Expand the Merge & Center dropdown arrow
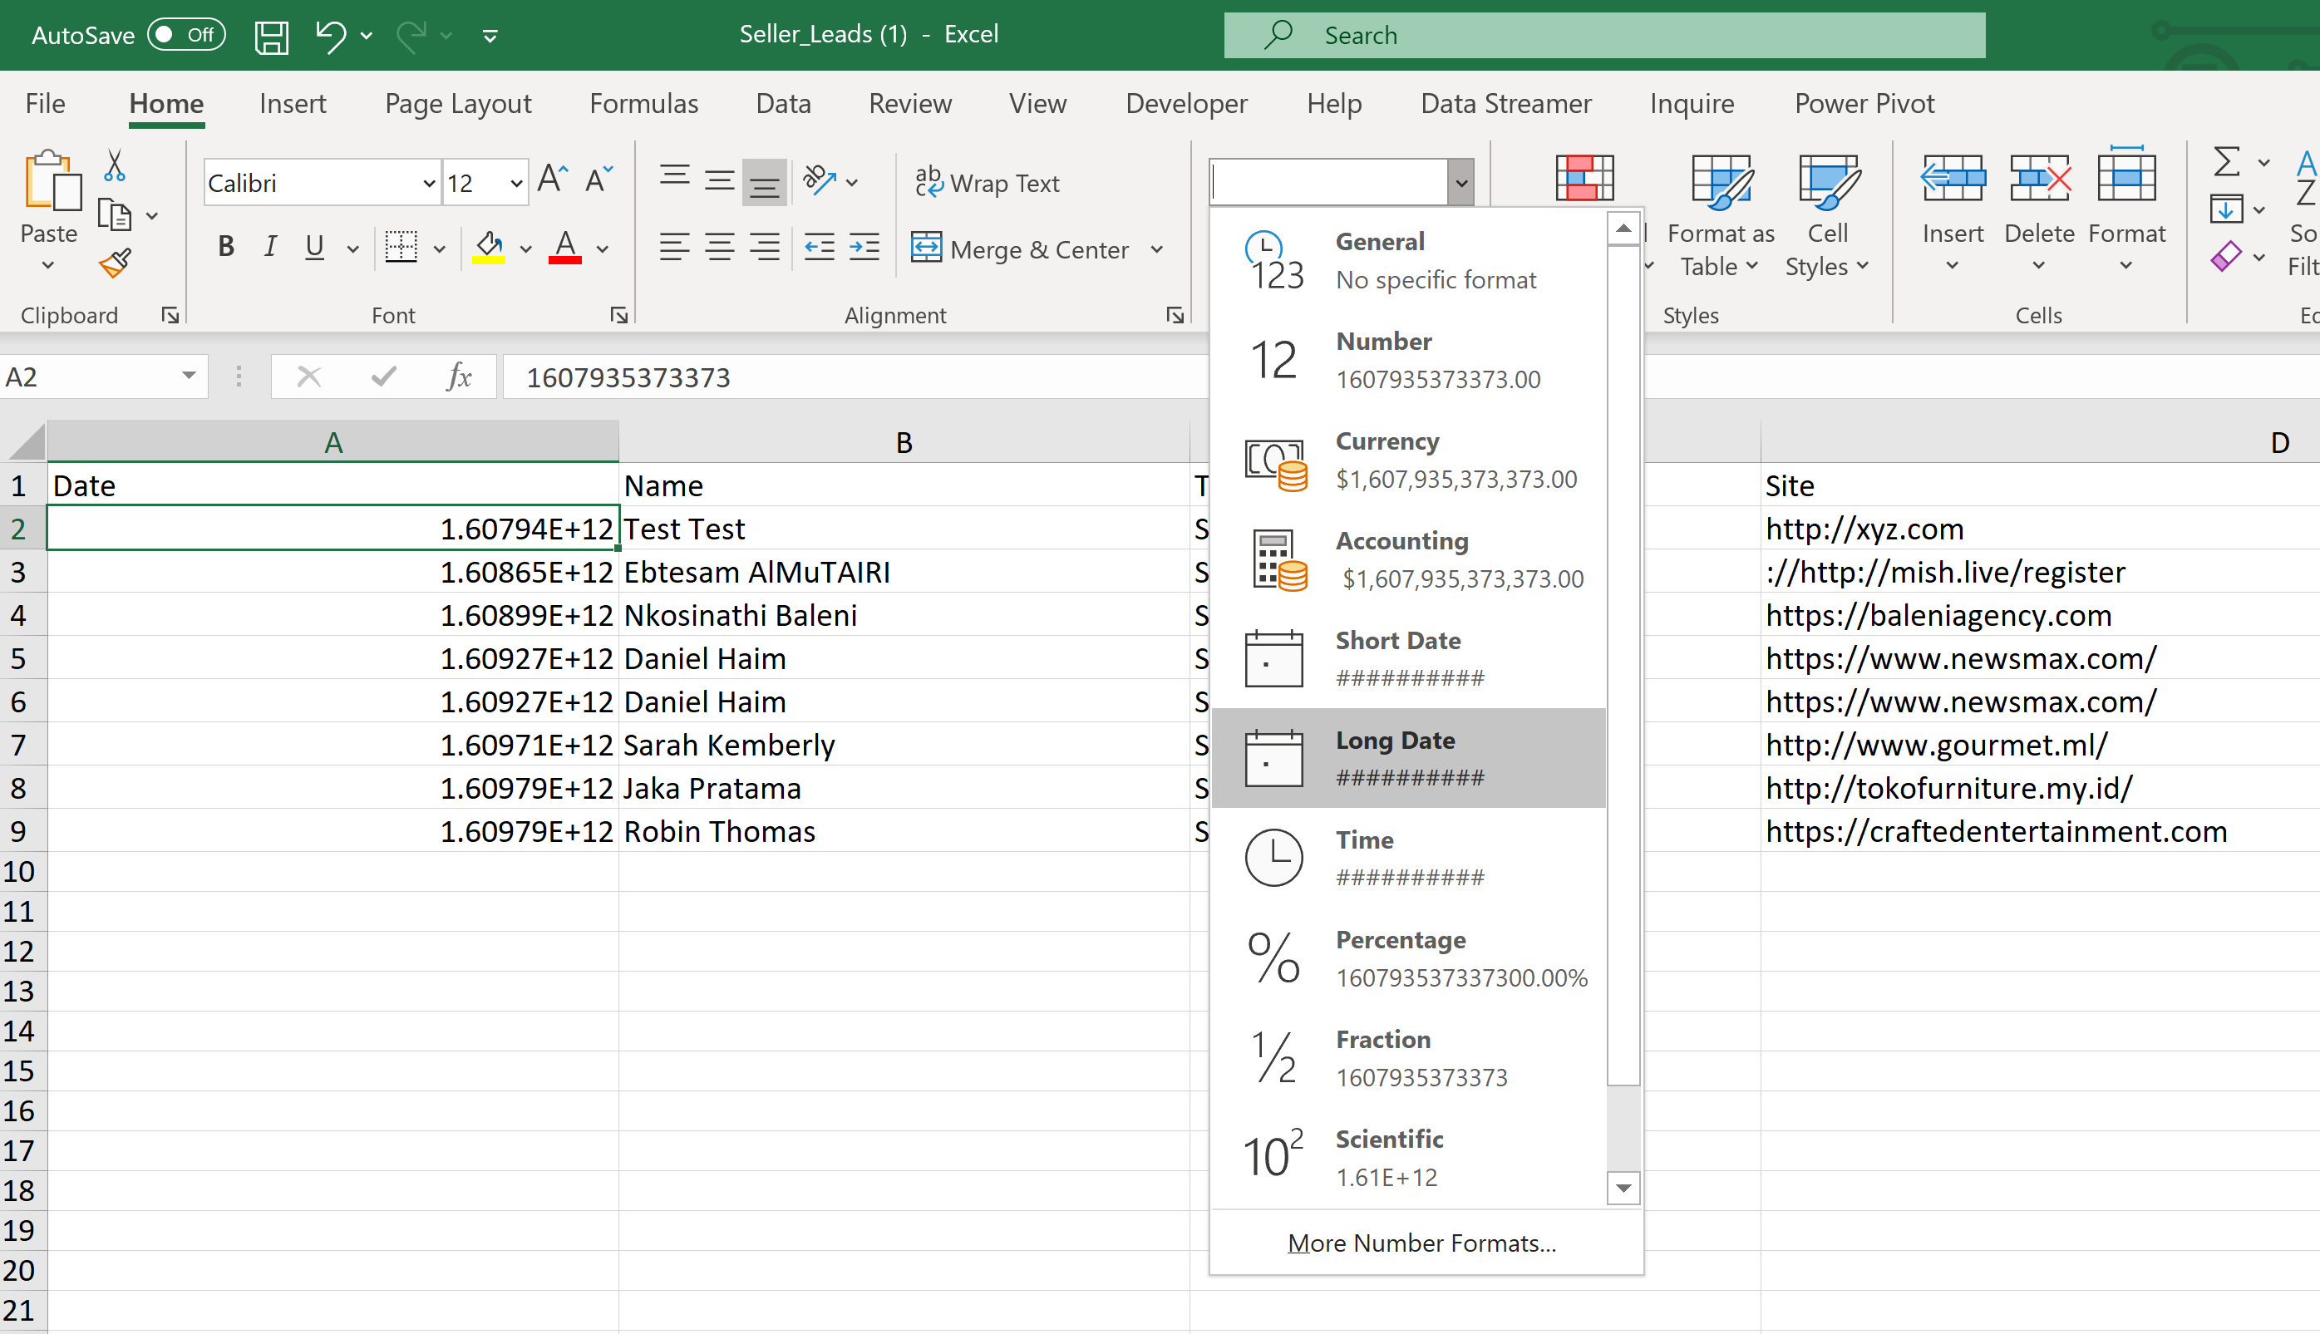This screenshot has width=2320, height=1334. click(x=1156, y=249)
